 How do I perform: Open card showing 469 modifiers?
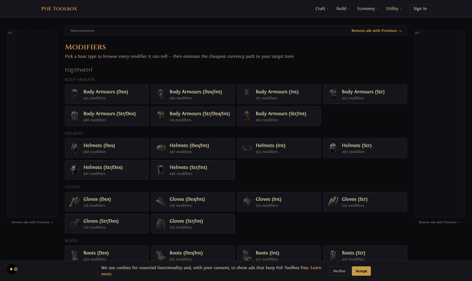click(365, 148)
